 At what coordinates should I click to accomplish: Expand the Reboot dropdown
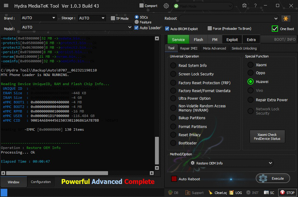(229, 19)
